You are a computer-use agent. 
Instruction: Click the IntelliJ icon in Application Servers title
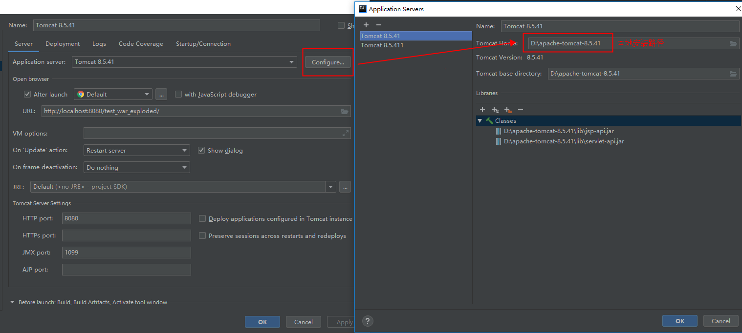pyautogui.click(x=362, y=9)
